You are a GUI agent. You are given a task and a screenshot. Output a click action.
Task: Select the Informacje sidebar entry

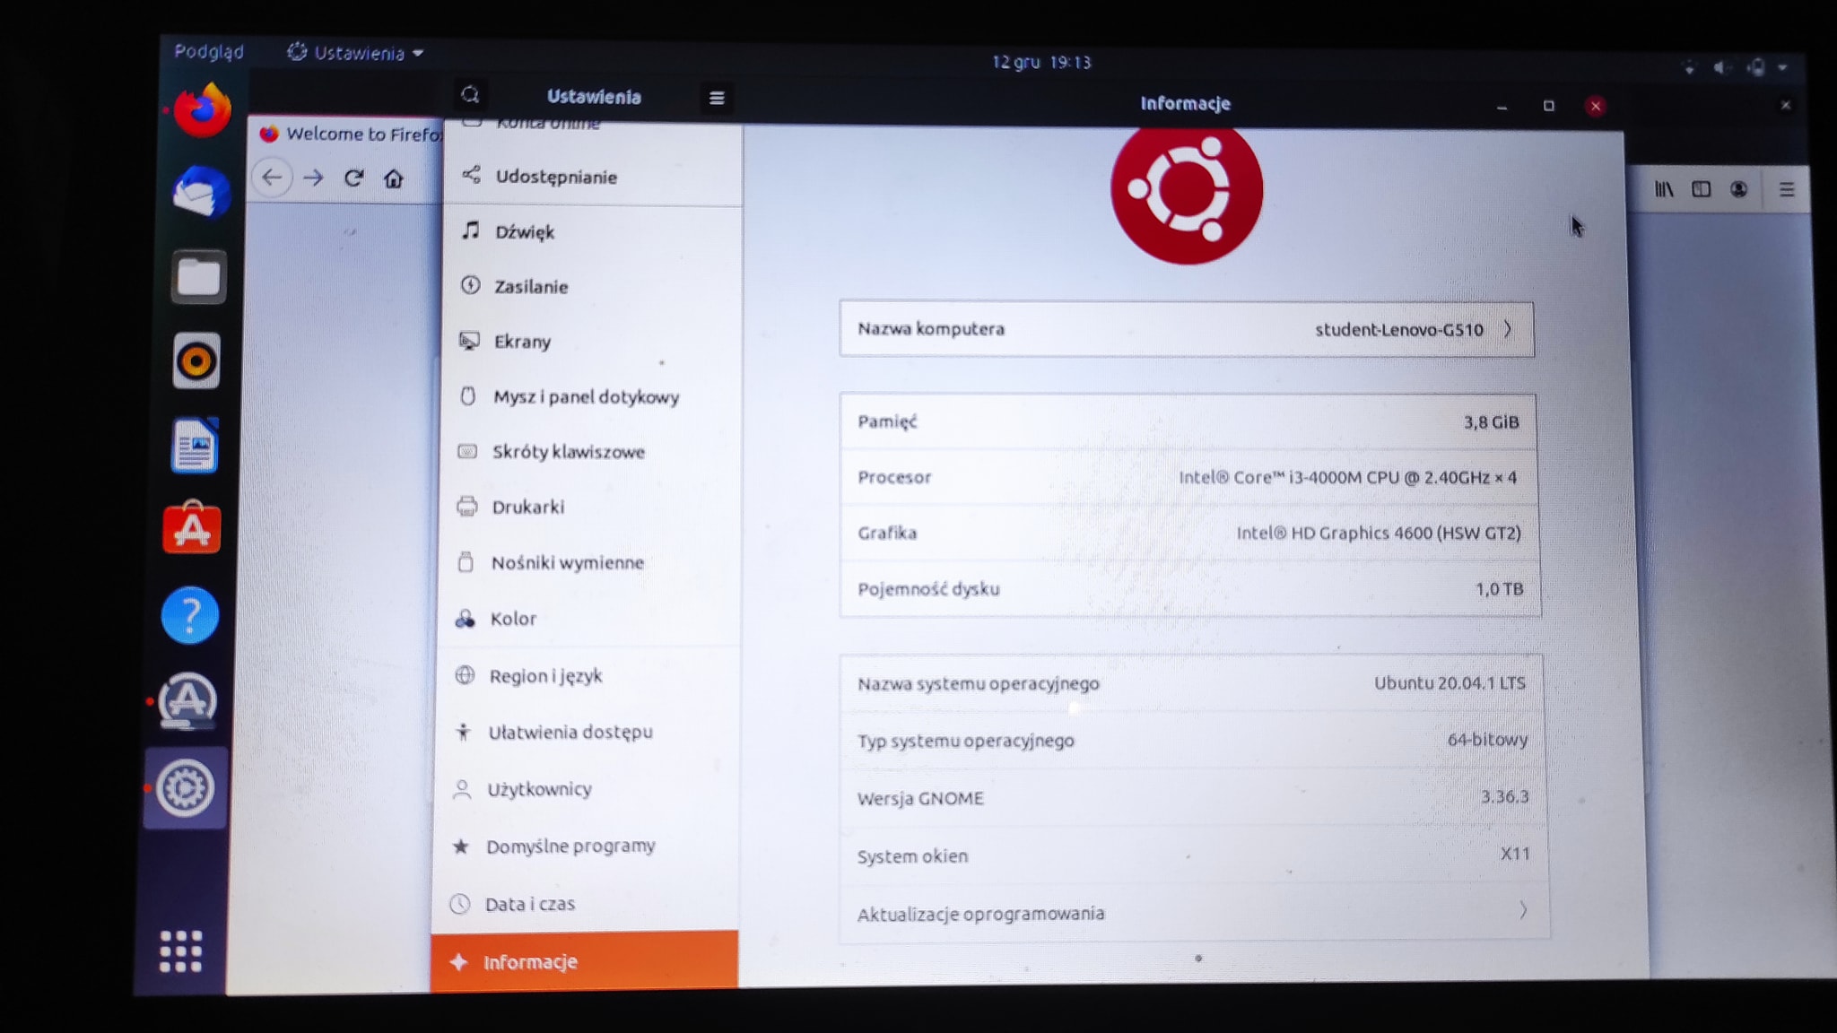point(584,962)
